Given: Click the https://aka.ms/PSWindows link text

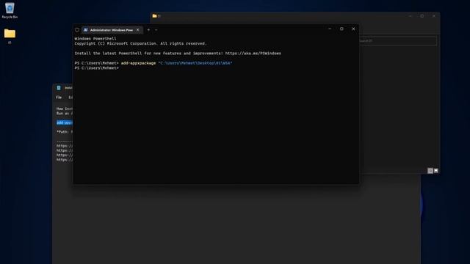Looking at the screenshot, I should (253, 54).
